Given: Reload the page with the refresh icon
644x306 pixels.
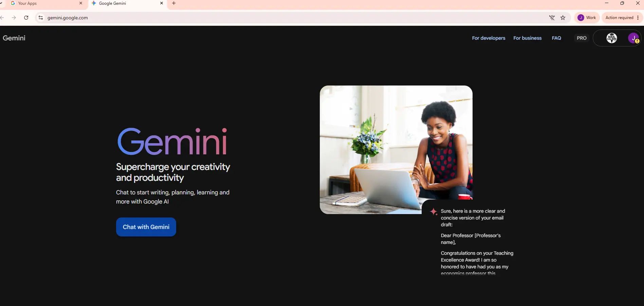Looking at the screenshot, I should tap(26, 18).
